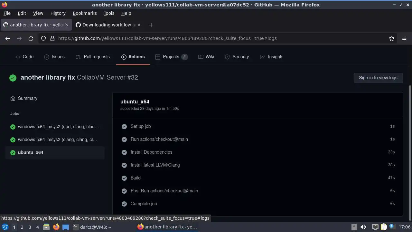Bookmark this page with the star icon
Screen dimensions: 412x232
pos(392,38)
